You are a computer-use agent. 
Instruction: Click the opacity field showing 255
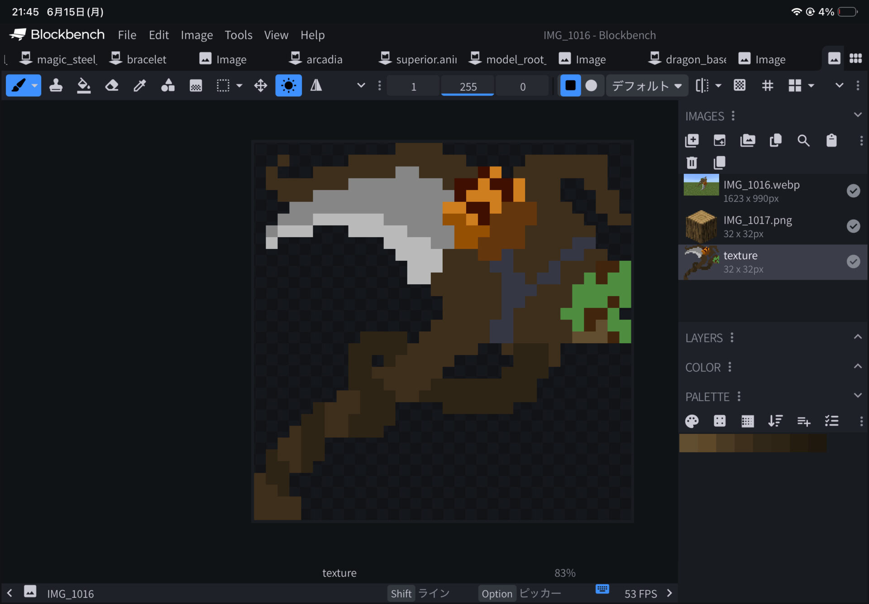pyautogui.click(x=468, y=86)
